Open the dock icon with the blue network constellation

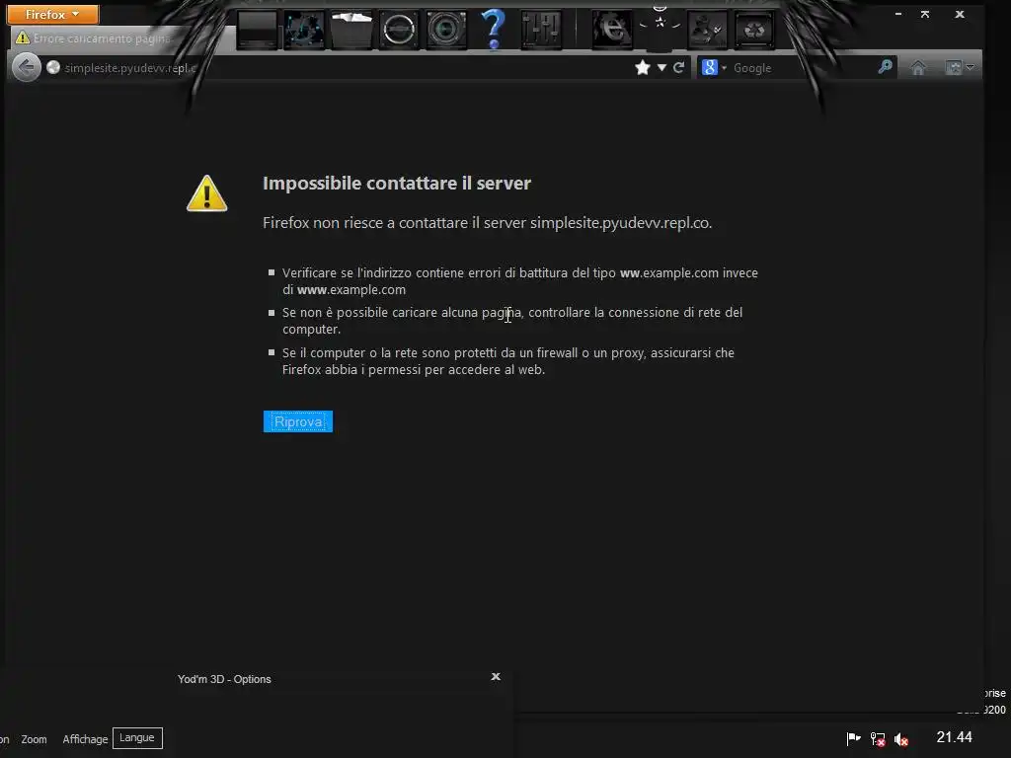click(x=304, y=29)
